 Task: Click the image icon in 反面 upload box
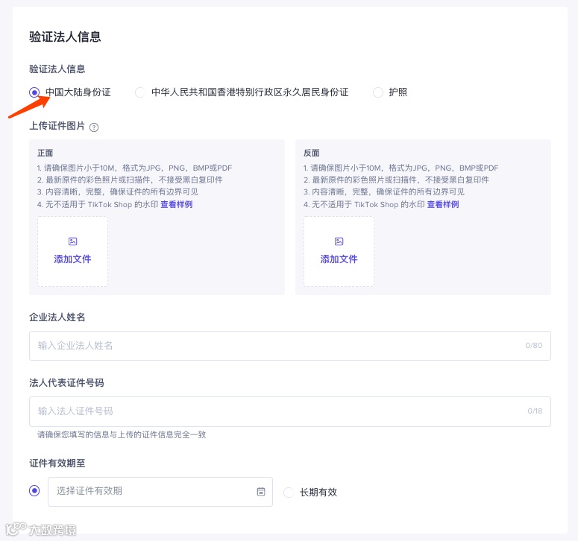[339, 241]
